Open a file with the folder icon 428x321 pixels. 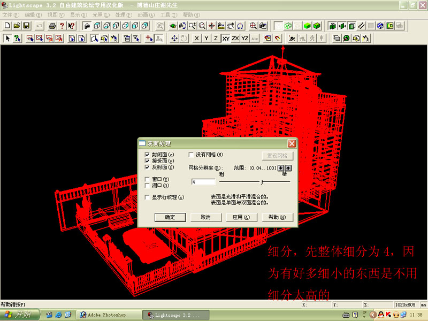[x=17, y=26]
